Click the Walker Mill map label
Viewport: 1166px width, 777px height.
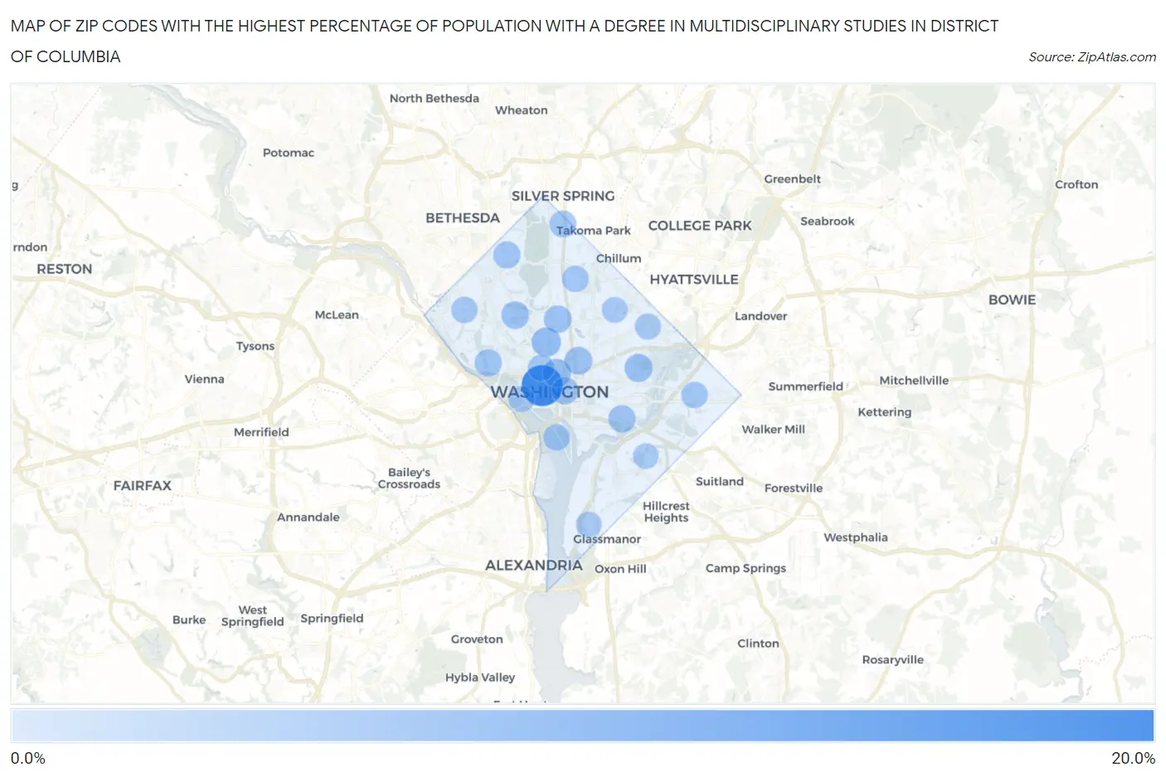pyautogui.click(x=774, y=430)
